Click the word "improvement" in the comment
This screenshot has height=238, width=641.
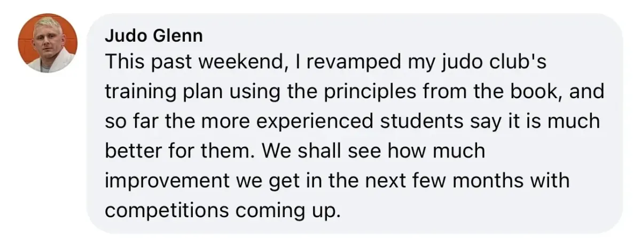coord(168,181)
